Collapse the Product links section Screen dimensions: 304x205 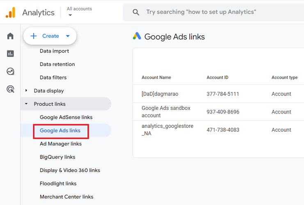26,104
